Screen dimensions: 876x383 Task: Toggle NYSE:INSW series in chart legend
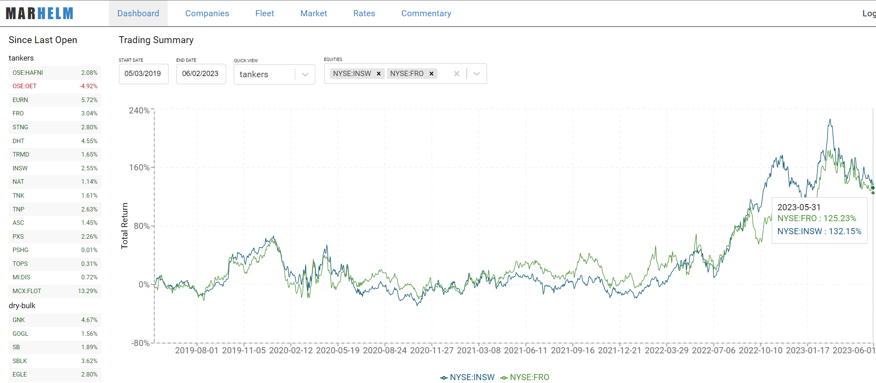click(x=468, y=377)
